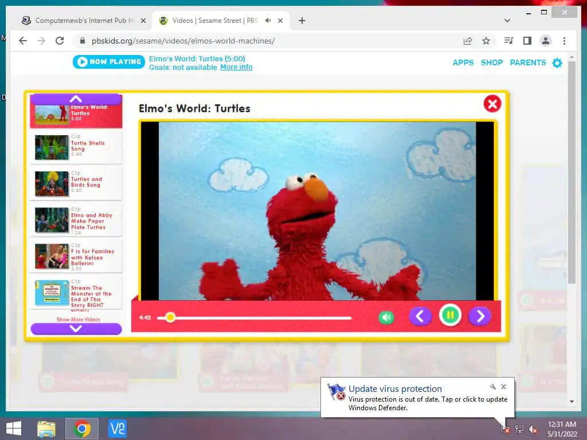Click scrollbar down arrow at page bottom
This screenshot has height=440, width=587.
coord(572,402)
